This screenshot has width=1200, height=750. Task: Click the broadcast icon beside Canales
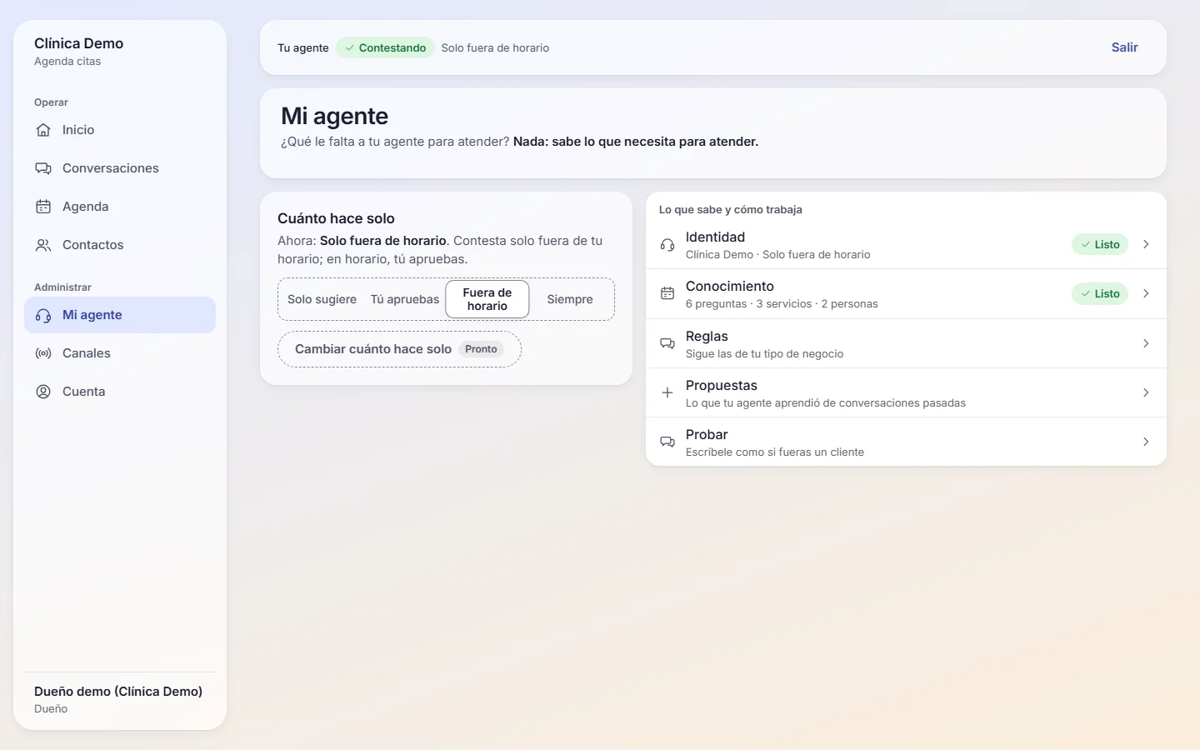pos(43,353)
